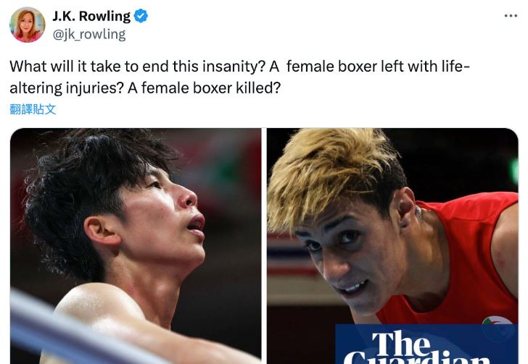Screen dimensions: 528x364
Task: Click the tweet line starting "What will it take"
Action: (239, 66)
